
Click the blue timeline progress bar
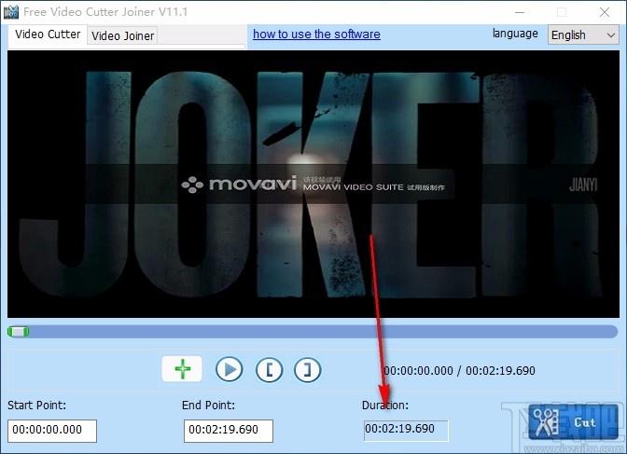coord(313,331)
